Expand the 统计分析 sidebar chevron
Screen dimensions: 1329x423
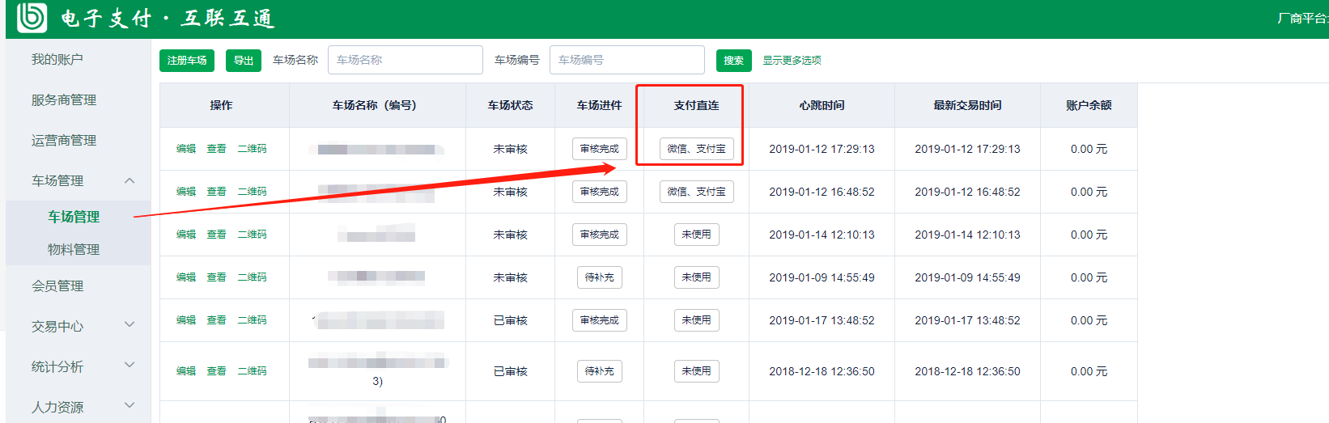[x=130, y=366]
